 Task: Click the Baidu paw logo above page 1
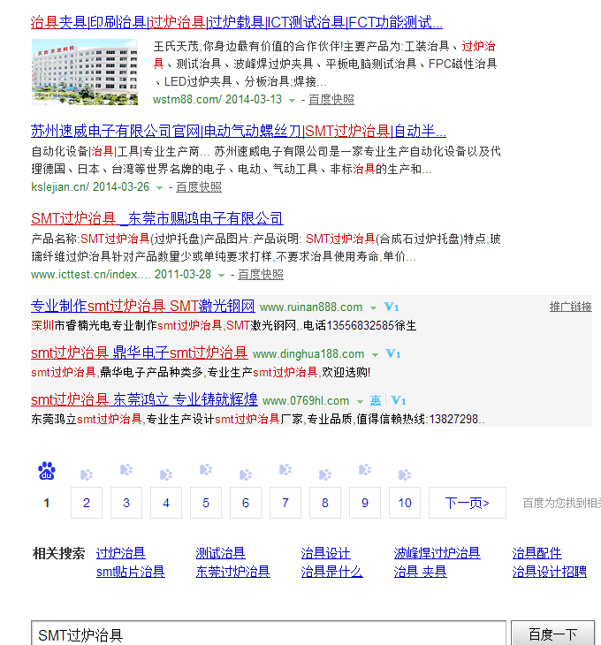[47, 471]
